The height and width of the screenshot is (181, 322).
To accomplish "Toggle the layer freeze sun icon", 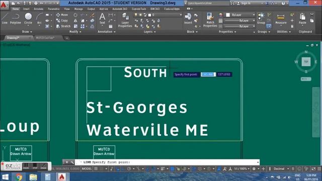I will (x=140, y=15).
